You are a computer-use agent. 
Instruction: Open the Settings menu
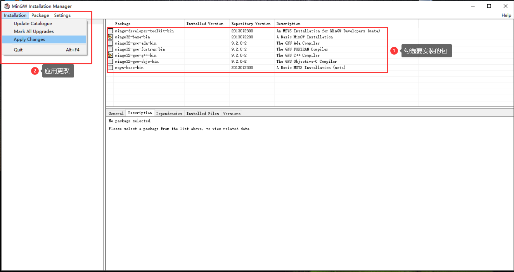coord(62,15)
